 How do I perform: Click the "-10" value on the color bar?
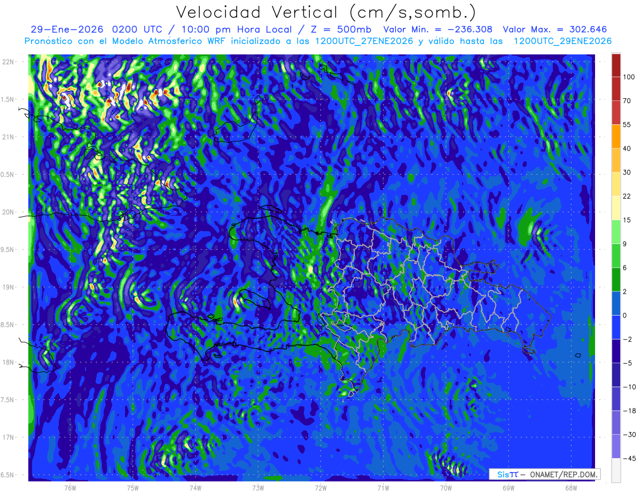[629, 387]
